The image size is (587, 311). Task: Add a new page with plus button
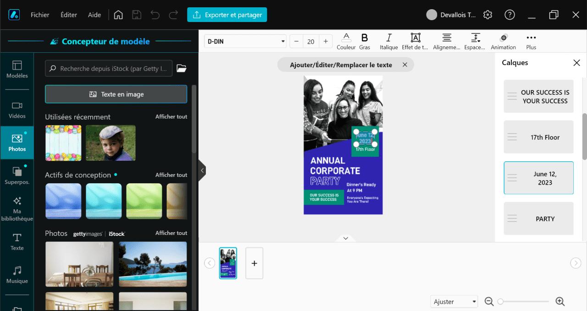[x=255, y=263]
